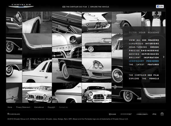
Task: Click the Mopar brand logo
Action: point(162,114)
